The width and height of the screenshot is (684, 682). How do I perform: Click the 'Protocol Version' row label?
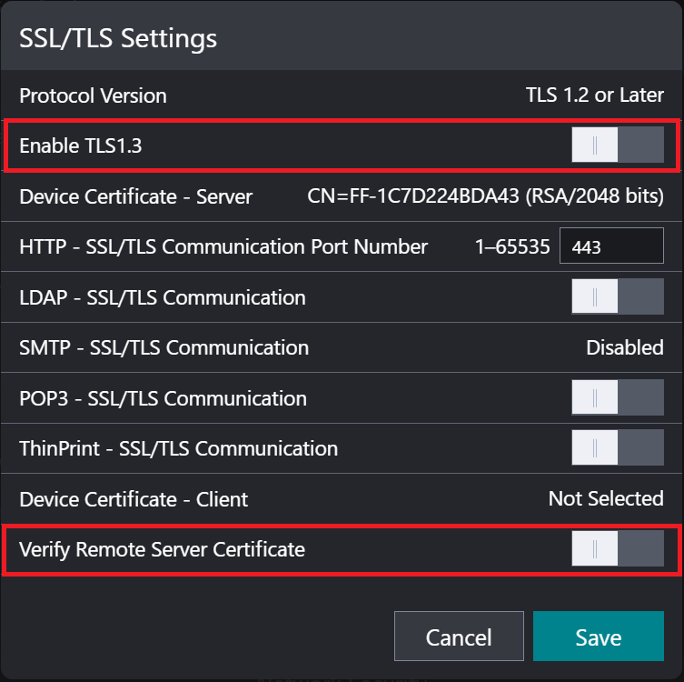93,95
